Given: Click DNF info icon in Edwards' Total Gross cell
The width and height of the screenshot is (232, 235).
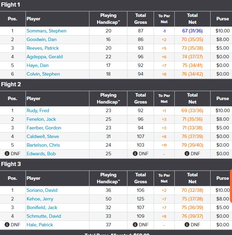Looking at the screenshot, I should click(135, 154).
